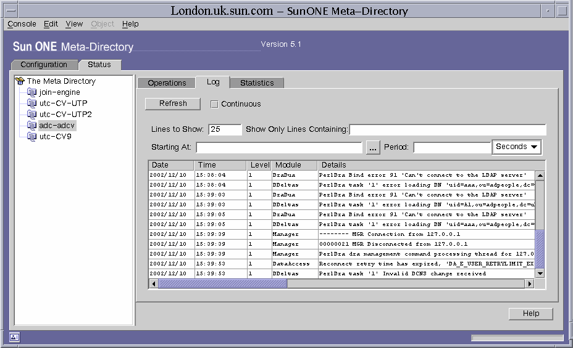Open the Help menu

pos(130,24)
